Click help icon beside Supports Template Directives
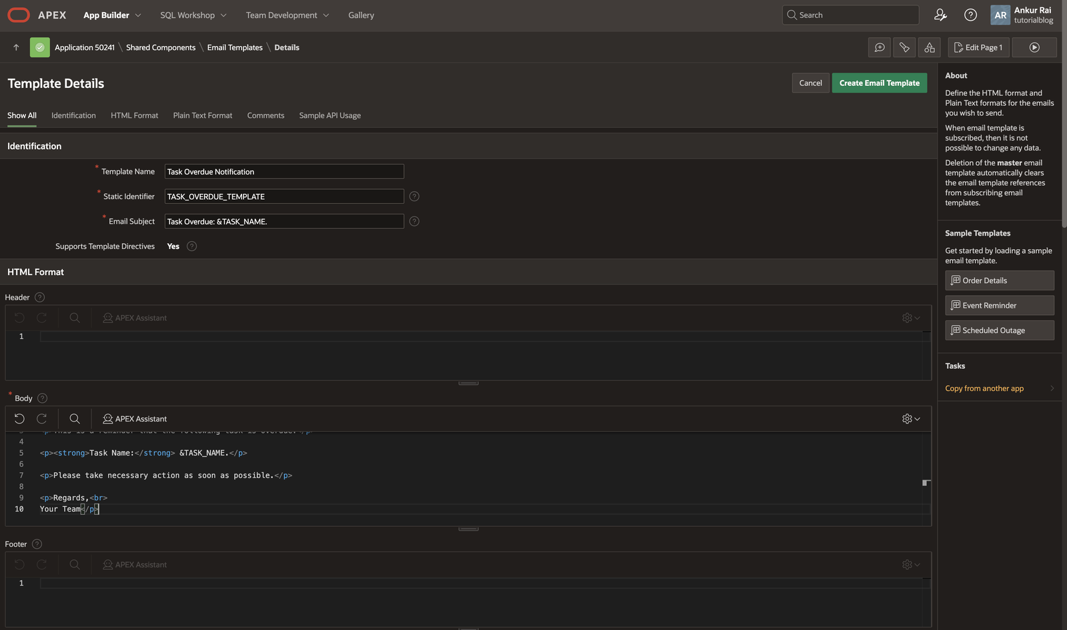This screenshot has width=1067, height=630. click(x=192, y=246)
